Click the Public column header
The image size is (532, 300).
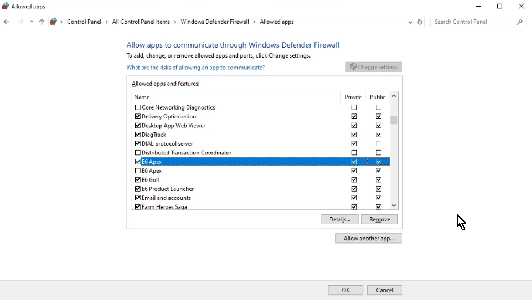pyautogui.click(x=378, y=97)
